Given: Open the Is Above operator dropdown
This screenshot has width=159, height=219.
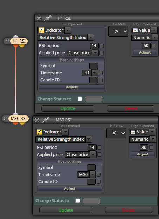Looking at the screenshot, I should pyautogui.click(x=119, y=31).
